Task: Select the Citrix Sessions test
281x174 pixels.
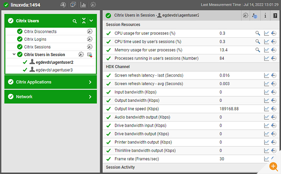Action: tap(37, 47)
